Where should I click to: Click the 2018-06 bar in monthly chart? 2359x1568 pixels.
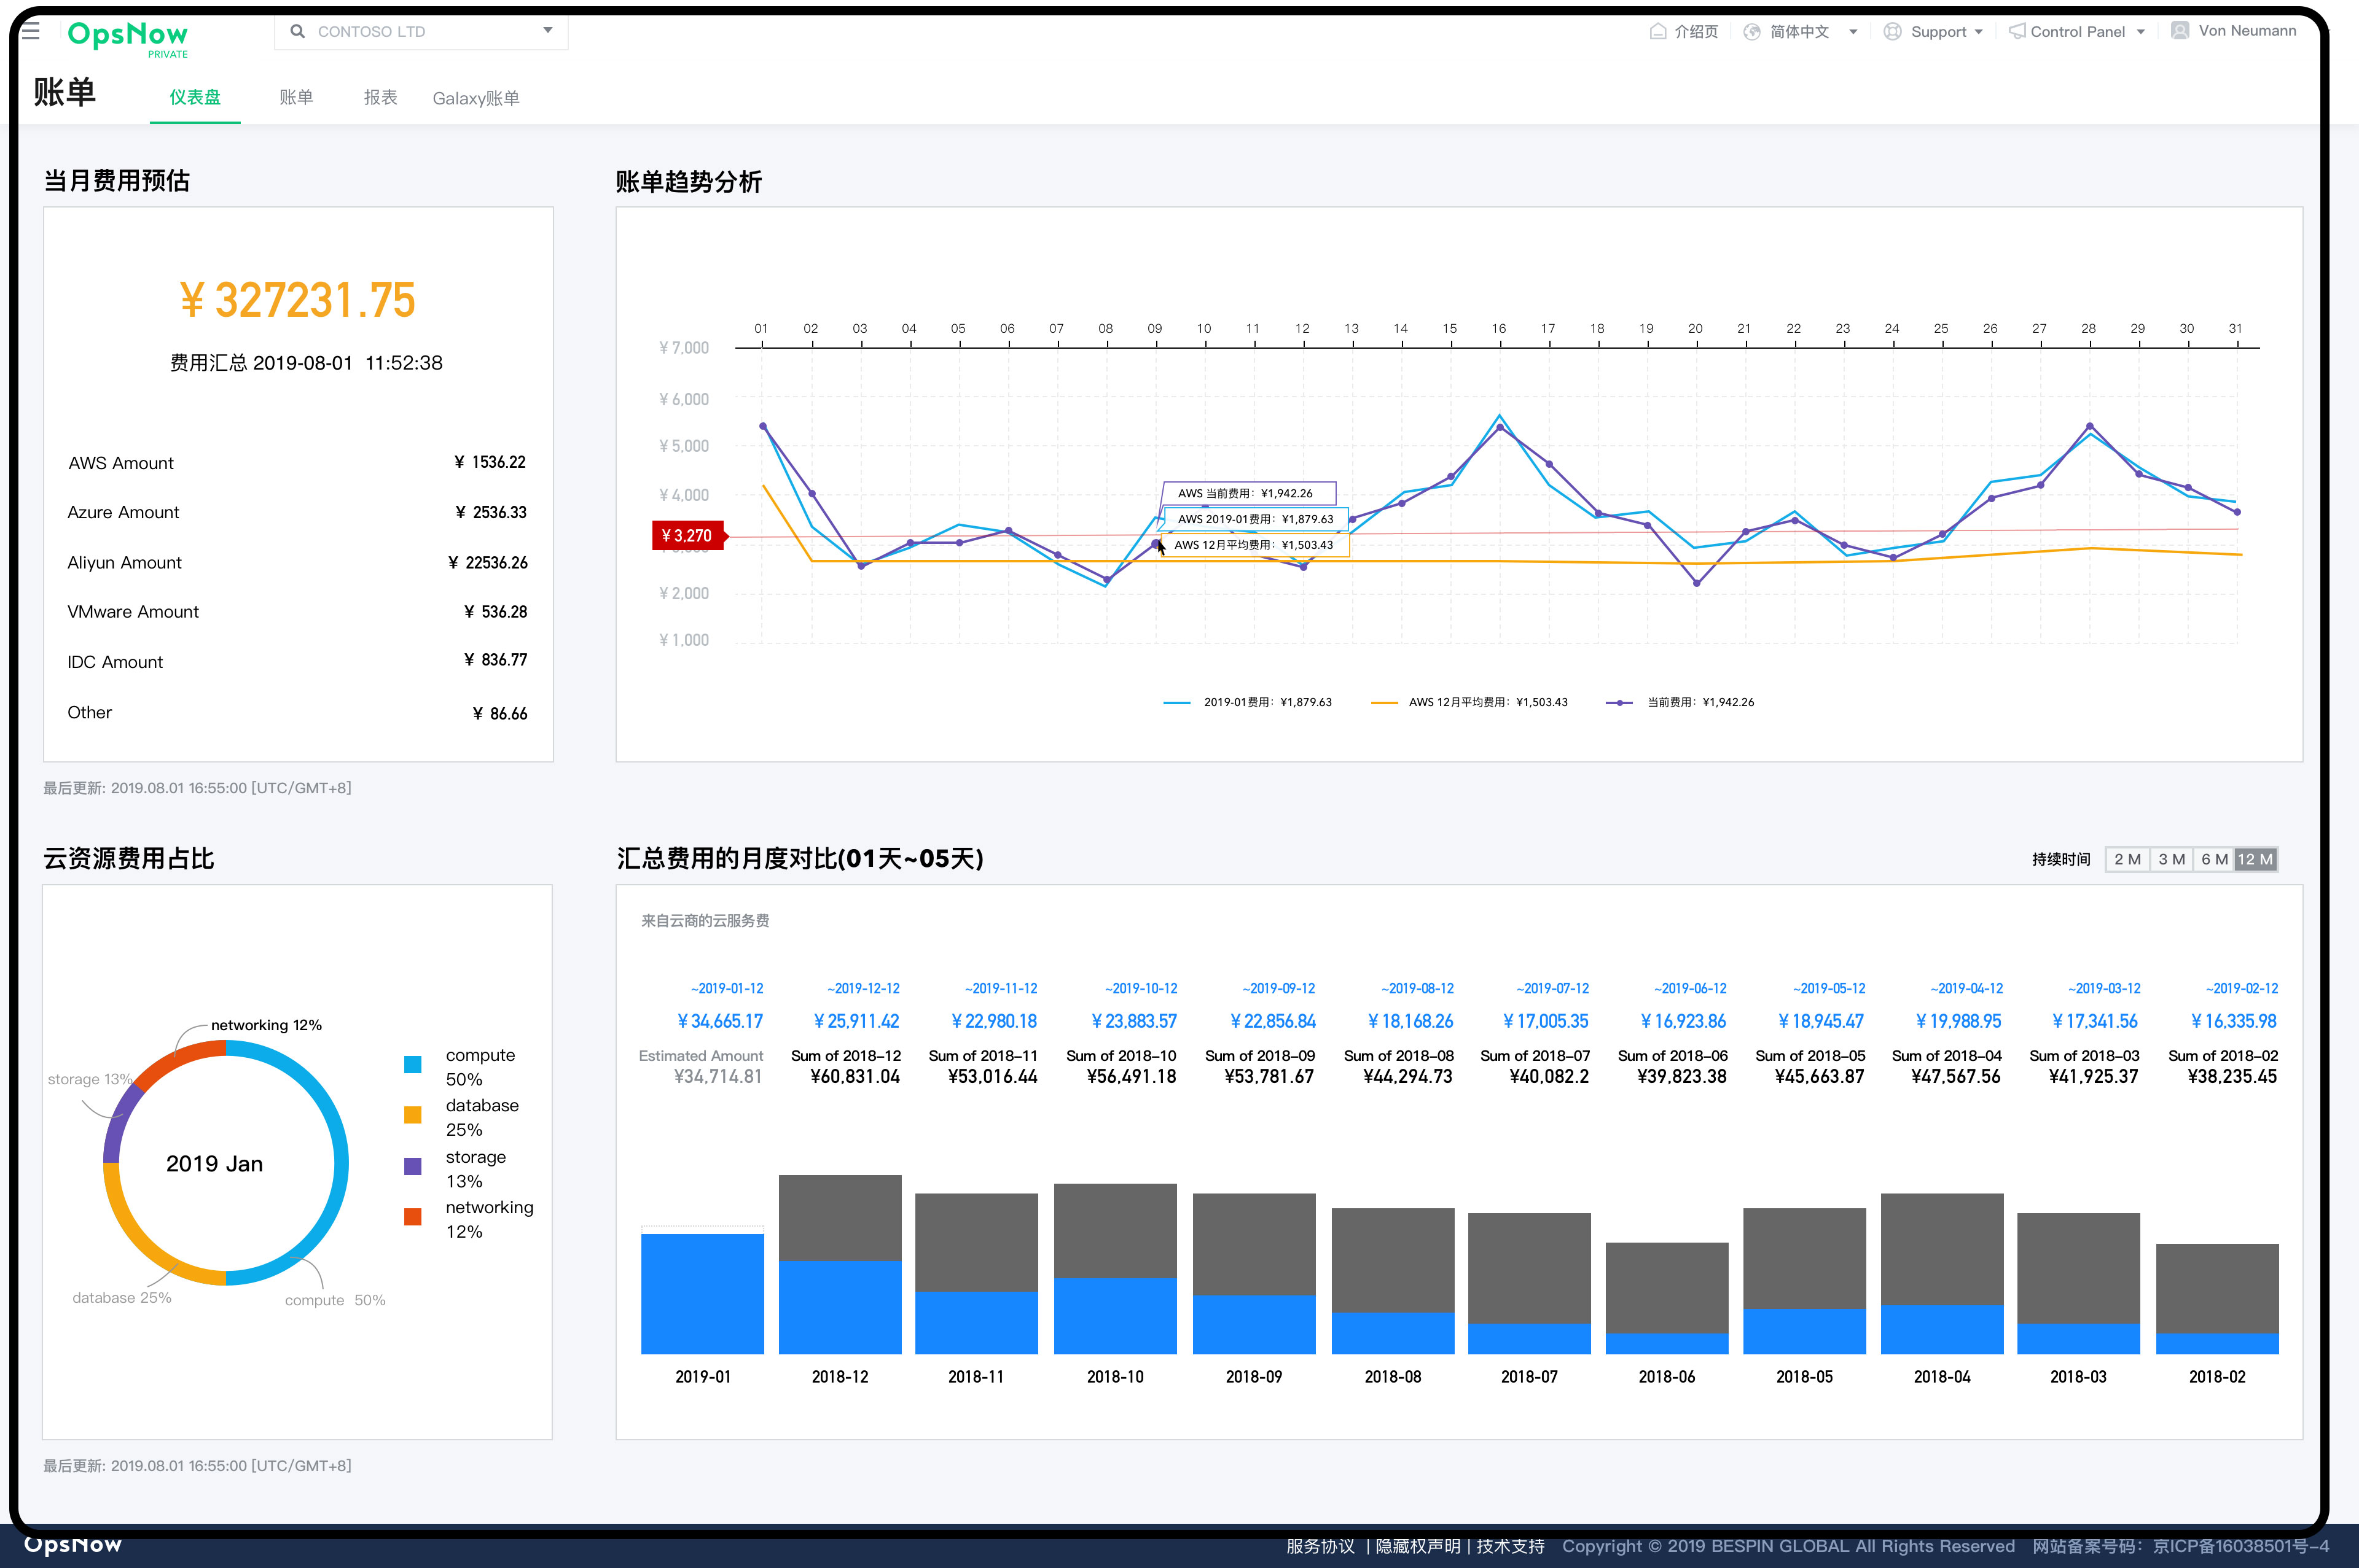click(x=1667, y=1298)
